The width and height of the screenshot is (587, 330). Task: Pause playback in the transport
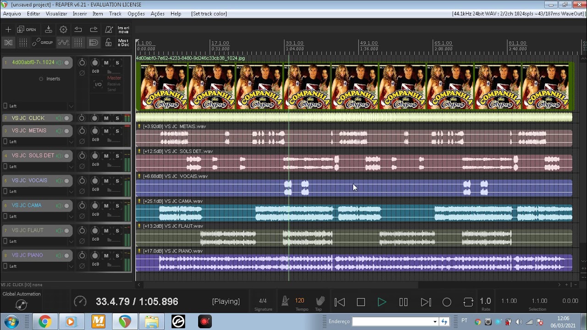click(404, 302)
